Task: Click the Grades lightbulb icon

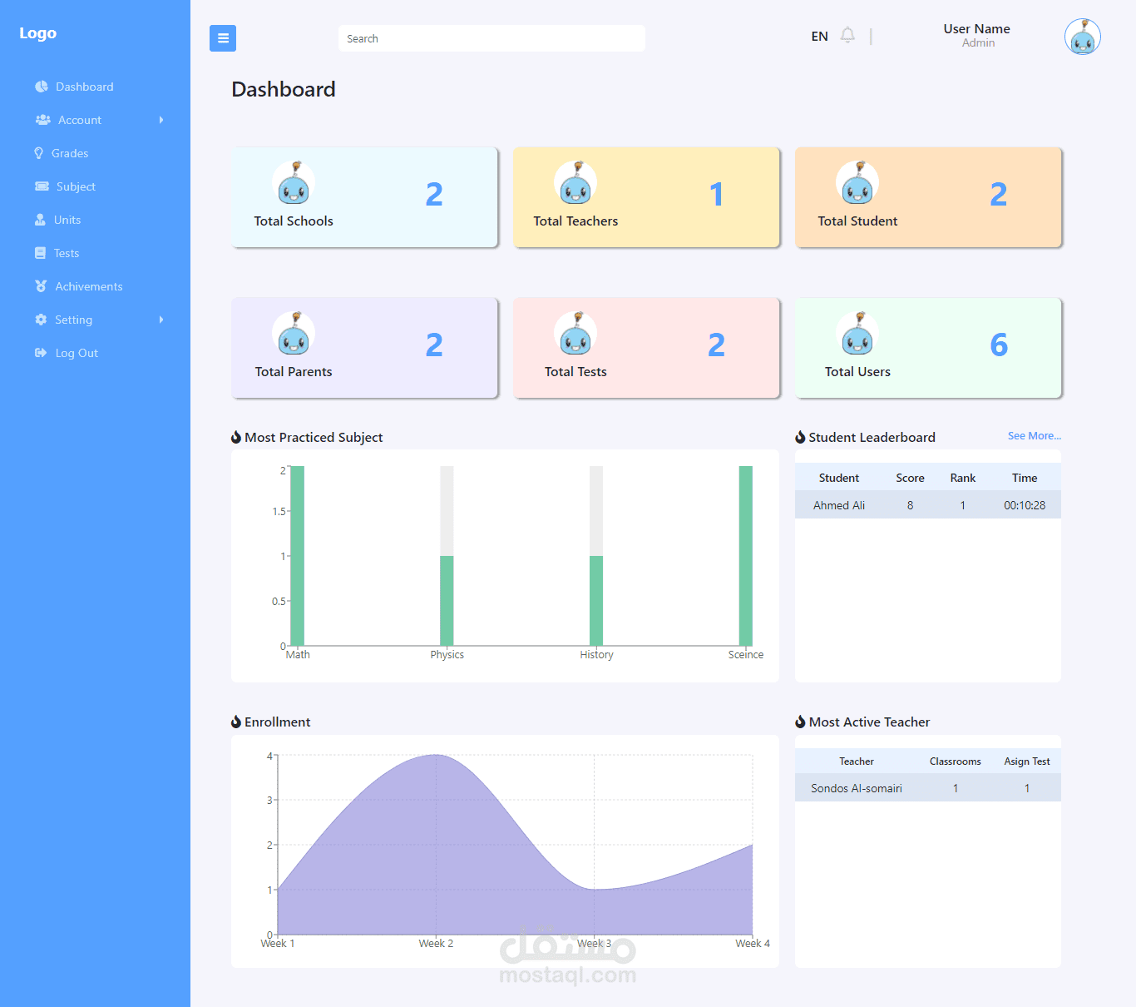Action: pyautogui.click(x=38, y=153)
